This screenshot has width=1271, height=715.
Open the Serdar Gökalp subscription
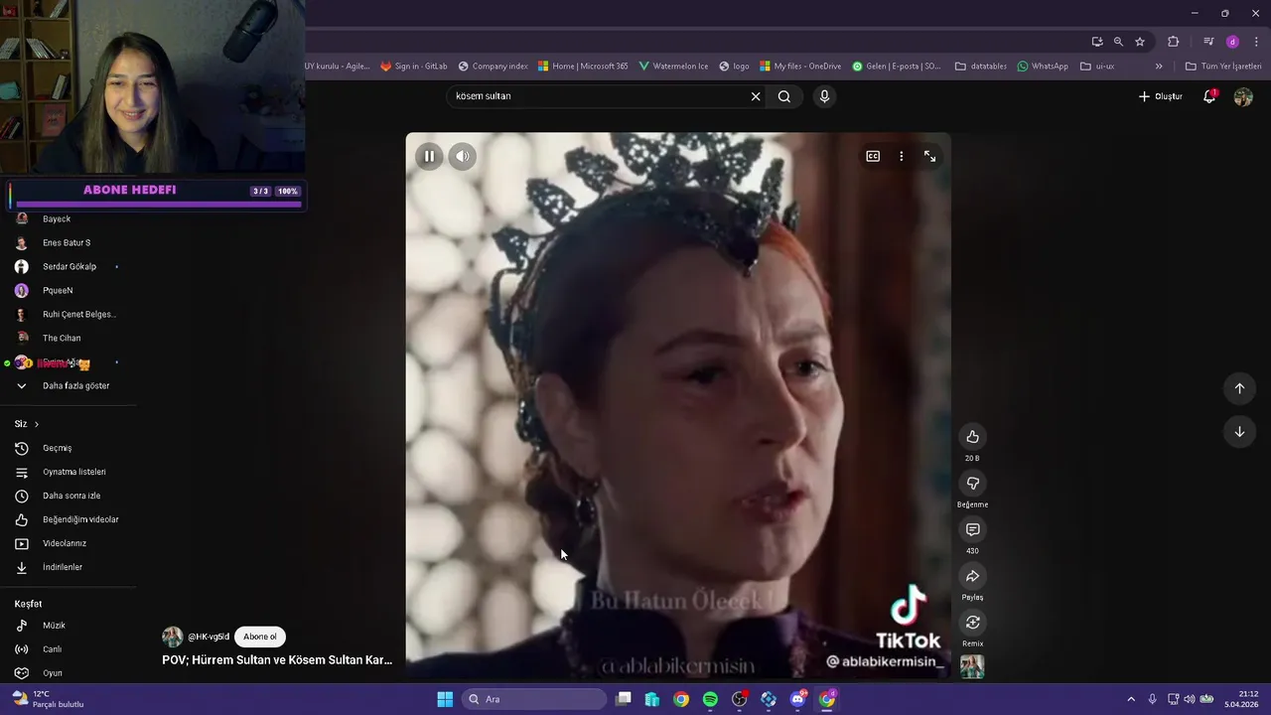(x=68, y=266)
